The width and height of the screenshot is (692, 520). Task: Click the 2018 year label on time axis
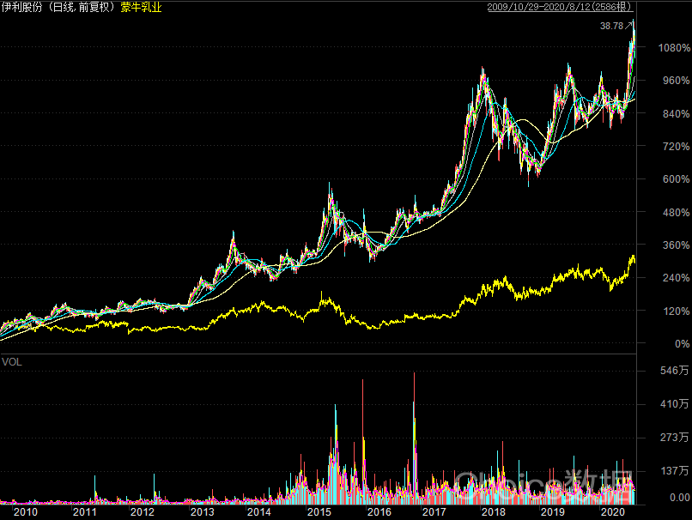coord(494,511)
